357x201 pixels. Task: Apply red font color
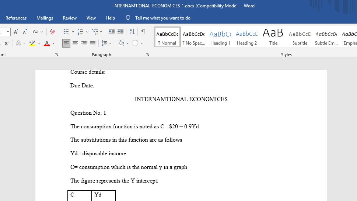pyautogui.click(x=47, y=43)
